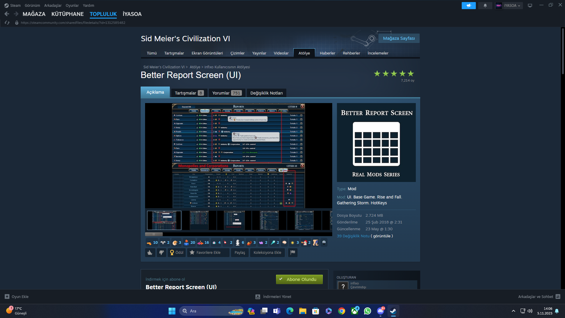The image size is (565, 318).
Task: Open the 39 Değişiklik Notu link
Action: pos(353,236)
